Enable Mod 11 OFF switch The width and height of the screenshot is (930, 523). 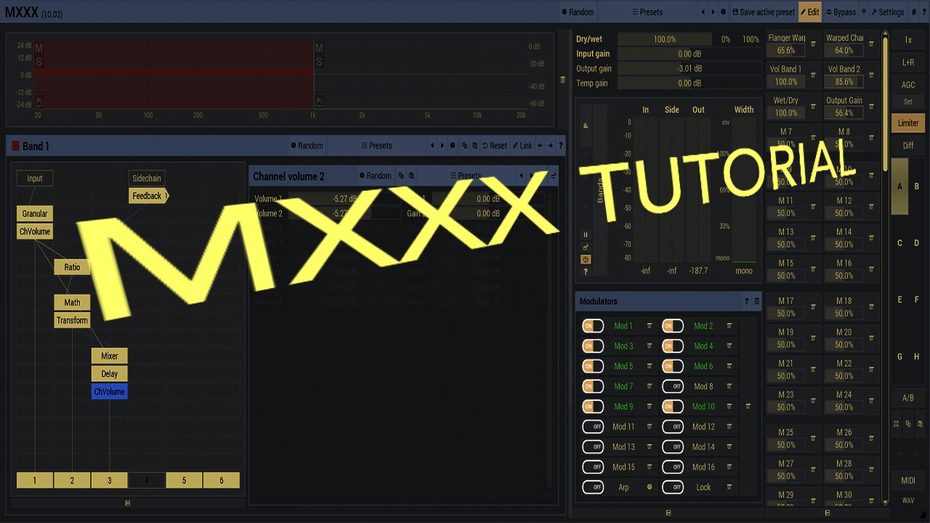tap(593, 427)
